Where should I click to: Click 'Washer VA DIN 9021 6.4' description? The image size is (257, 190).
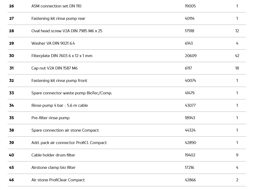click(53, 43)
